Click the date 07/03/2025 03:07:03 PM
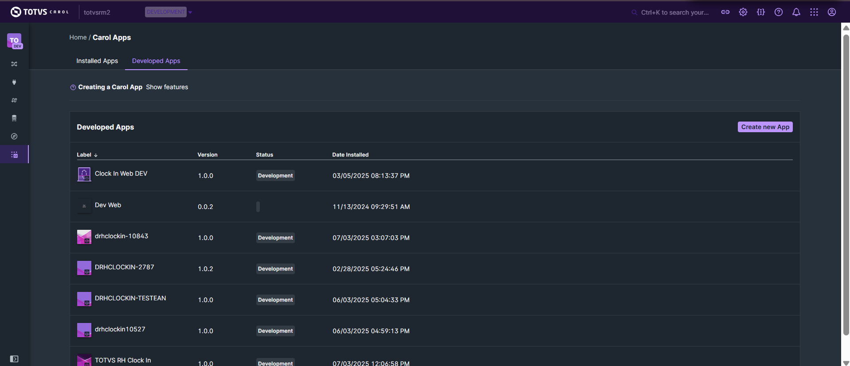Screen dimensions: 850x366 coord(371,238)
